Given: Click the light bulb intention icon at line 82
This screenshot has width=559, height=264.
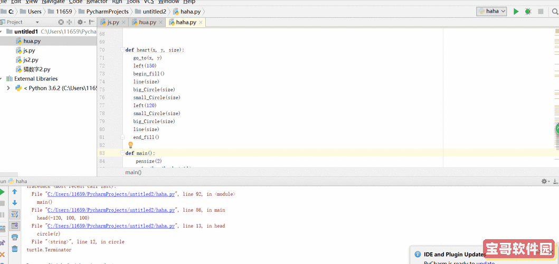Looking at the screenshot, I should pos(130,145).
